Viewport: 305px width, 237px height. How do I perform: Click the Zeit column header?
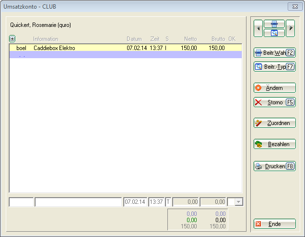pos(155,39)
